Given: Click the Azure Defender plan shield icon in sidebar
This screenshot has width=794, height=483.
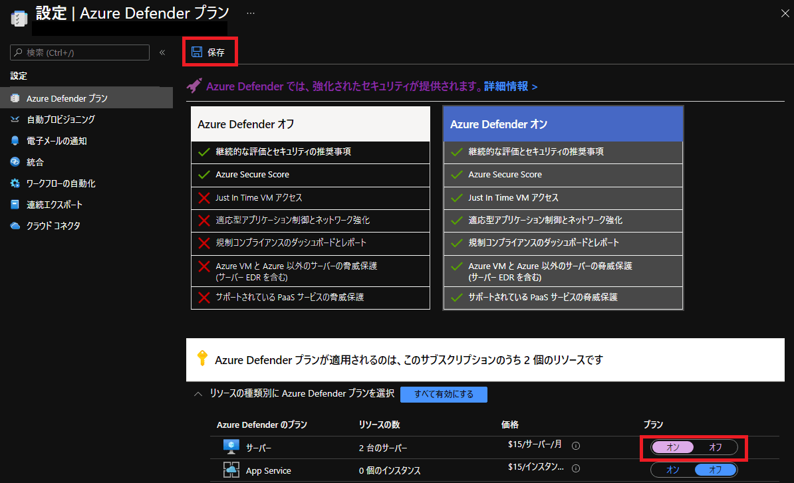Looking at the screenshot, I should point(15,98).
